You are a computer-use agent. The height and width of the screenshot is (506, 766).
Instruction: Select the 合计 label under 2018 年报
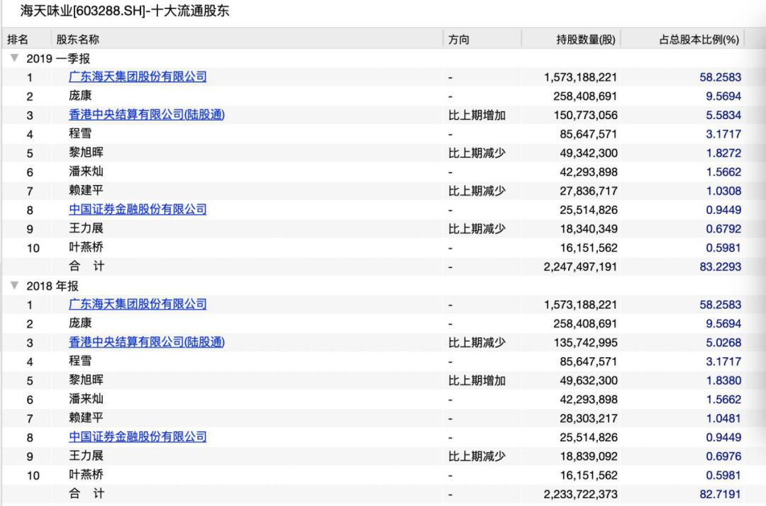pyautogui.click(x=87, y=493)
